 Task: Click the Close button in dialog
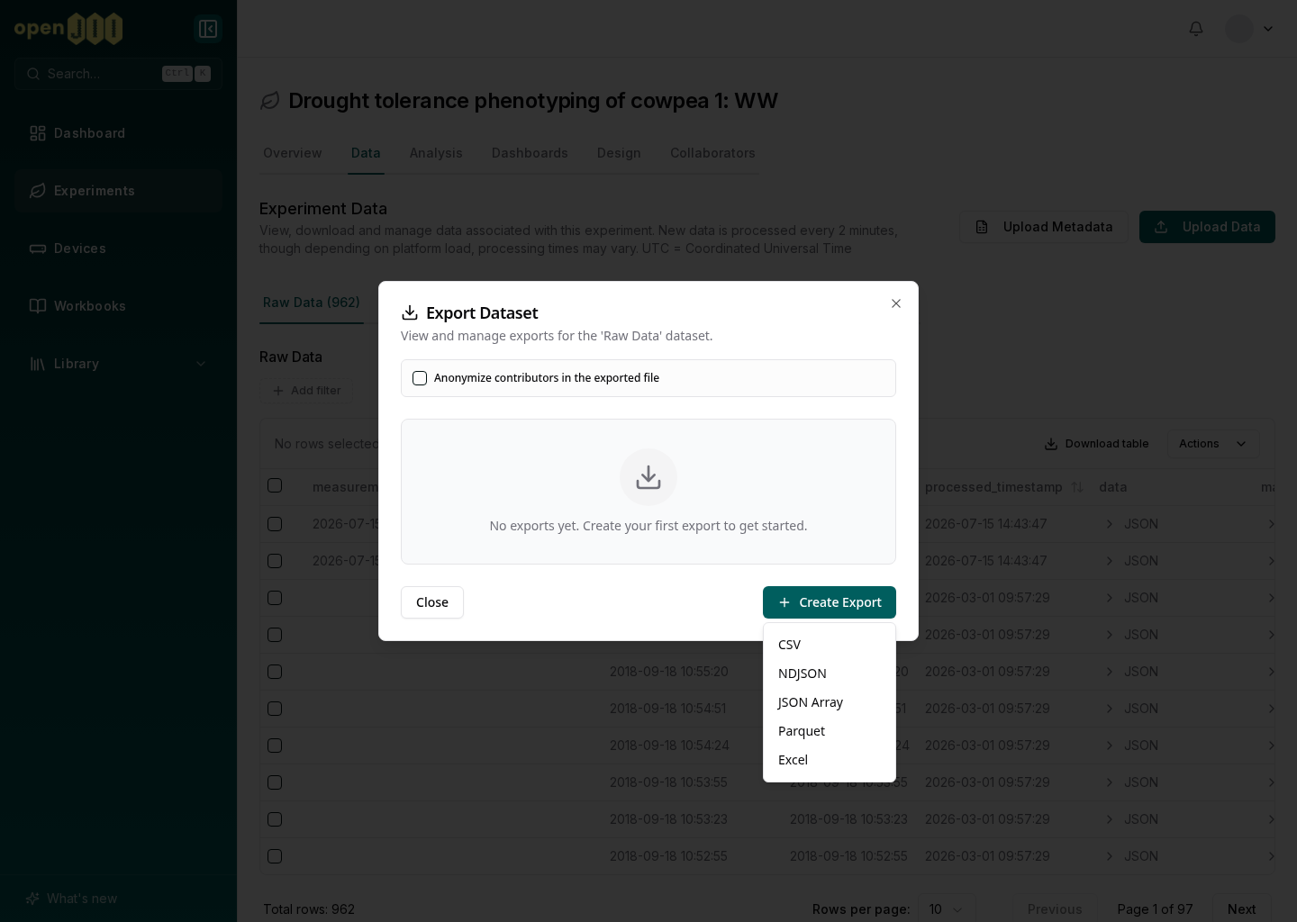[432, 602]
